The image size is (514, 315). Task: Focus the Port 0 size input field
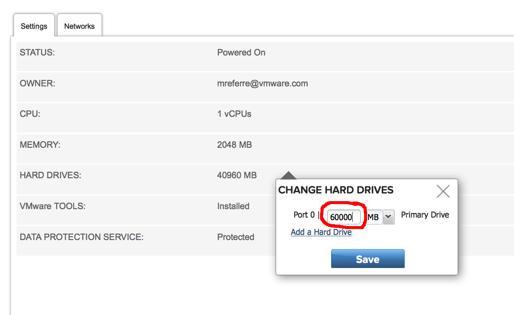[344, 217]
